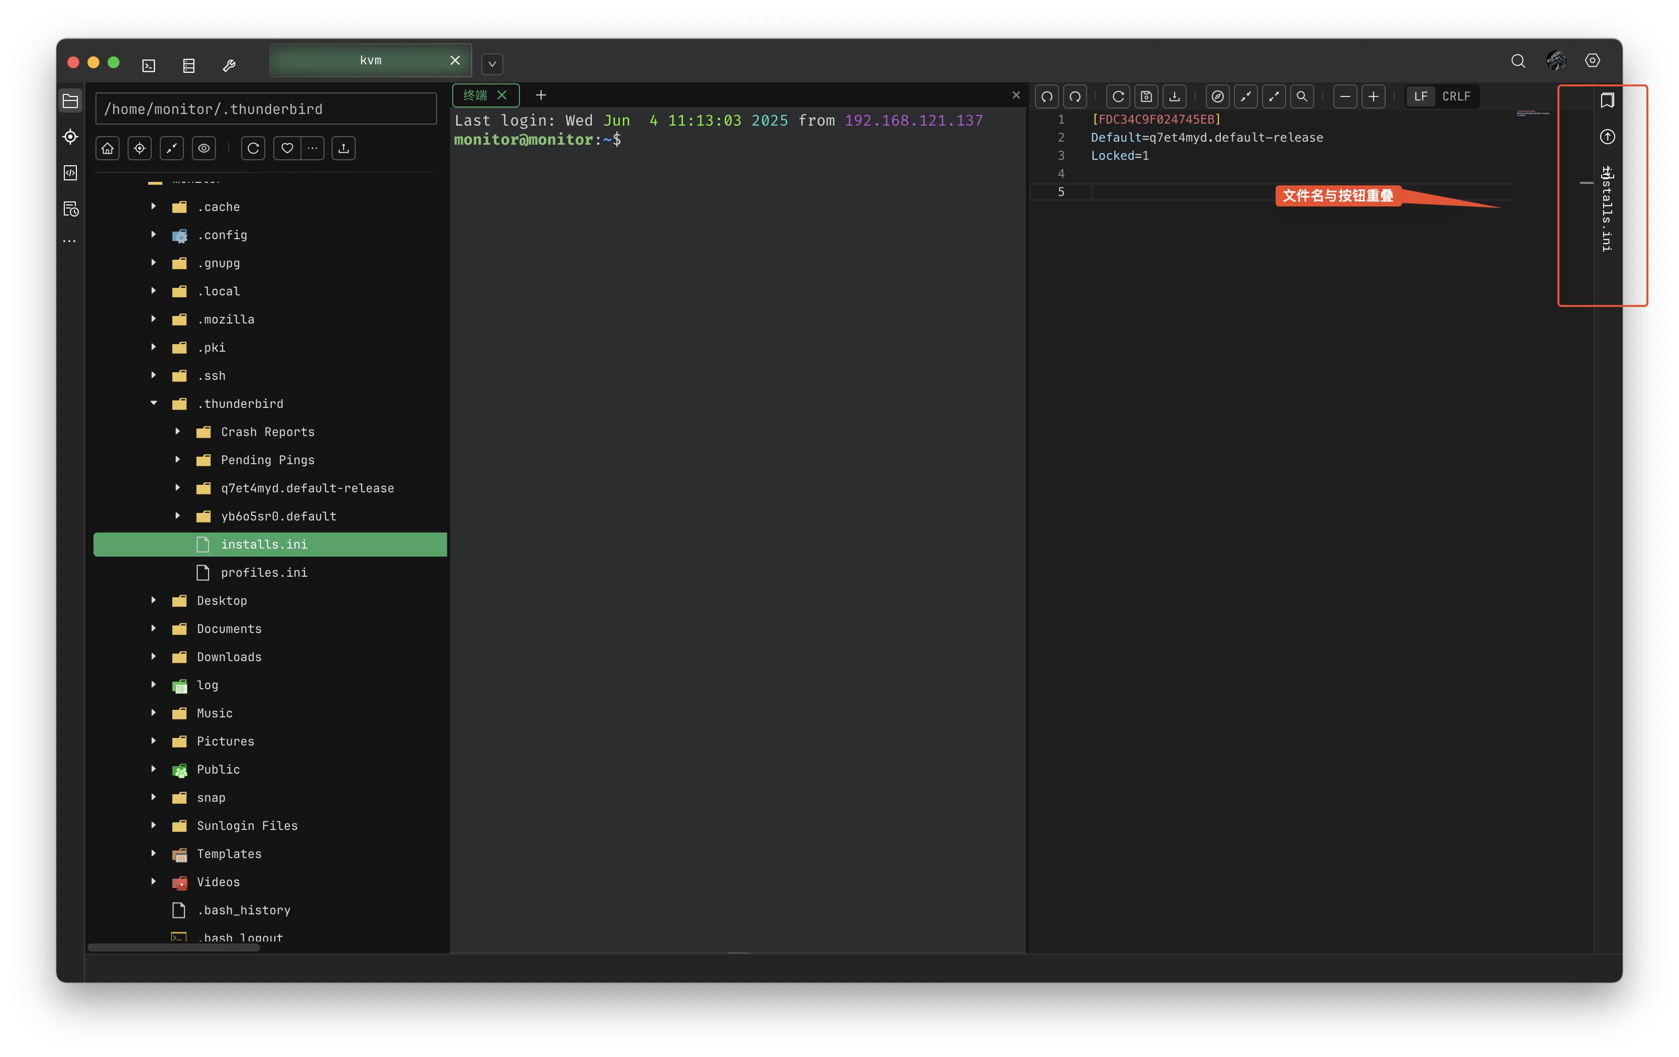
Task: Click the upload button in file toolbar
Action: click(x=344, y=149)
